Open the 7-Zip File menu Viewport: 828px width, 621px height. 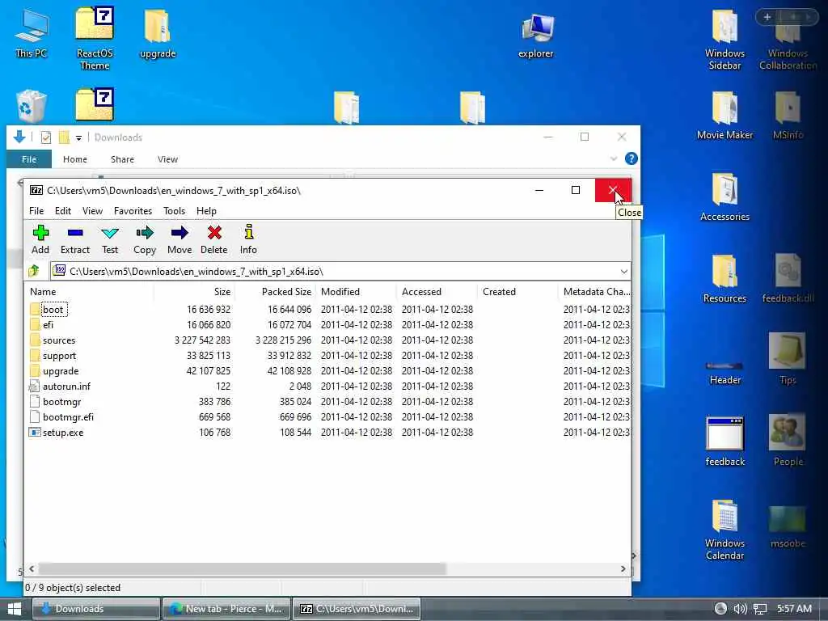coord(36,211)
